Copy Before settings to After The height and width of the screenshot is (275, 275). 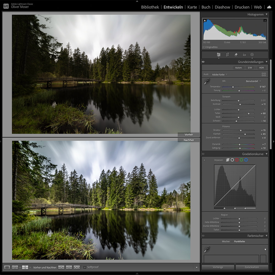pos(61,267)
